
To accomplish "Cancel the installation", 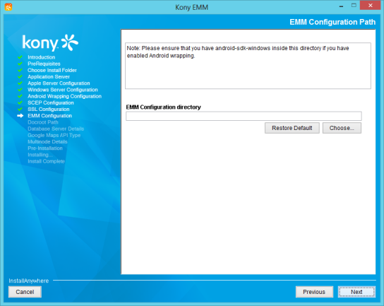I will click(x=25, y=292).
